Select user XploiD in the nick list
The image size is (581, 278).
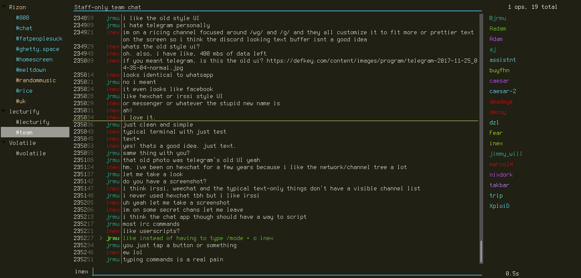coord(499,206)
